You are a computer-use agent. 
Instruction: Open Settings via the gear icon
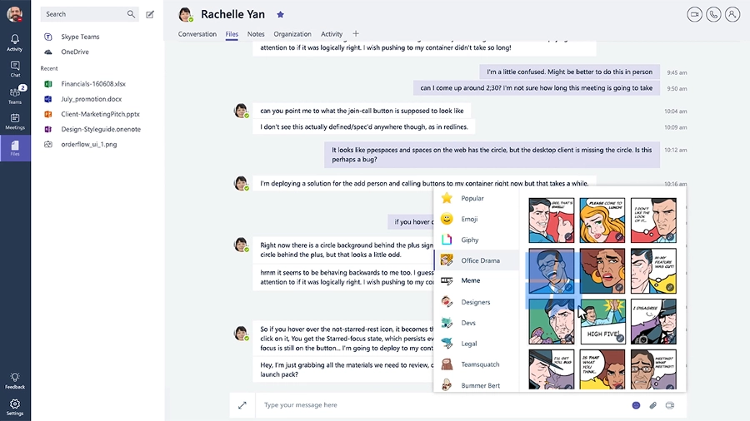15,407
